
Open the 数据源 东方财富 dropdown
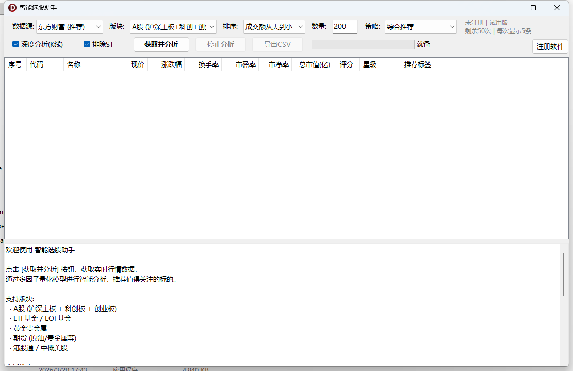pyautogui.click(x=70, y=27)
